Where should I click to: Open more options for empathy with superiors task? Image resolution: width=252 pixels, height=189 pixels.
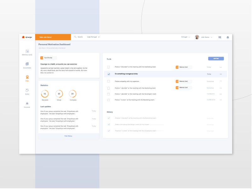point(221,81)
